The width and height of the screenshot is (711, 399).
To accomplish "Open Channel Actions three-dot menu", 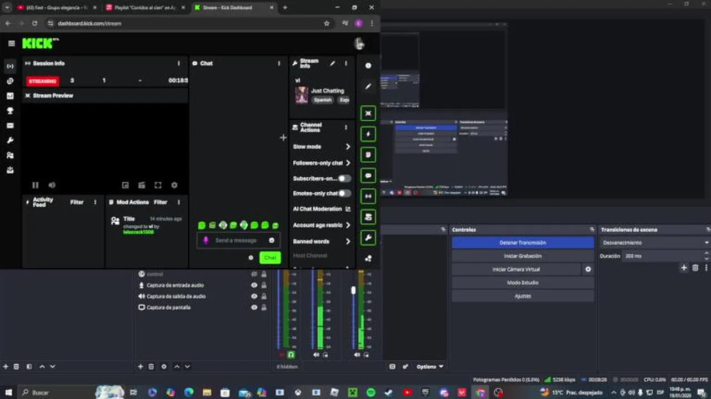I will (x=346, y=127).
